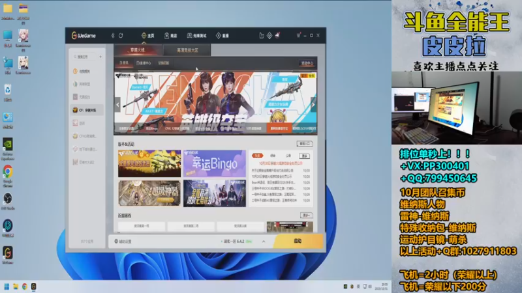Click the button right of 版本&活动 heading
Image resolution: width=522 pixels, height=293 pixels.
click(x=304, y=143)
